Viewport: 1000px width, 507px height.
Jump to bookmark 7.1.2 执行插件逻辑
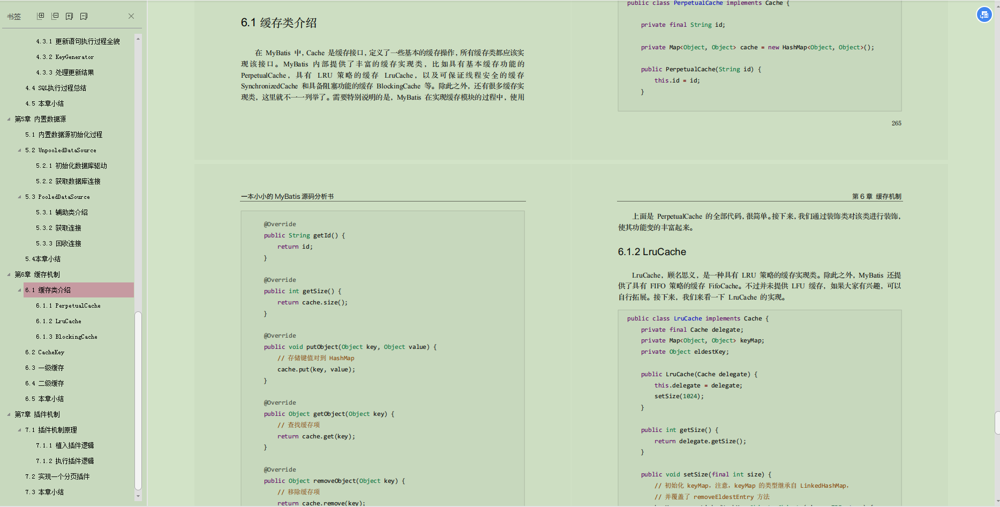click(x=65, y=461)
